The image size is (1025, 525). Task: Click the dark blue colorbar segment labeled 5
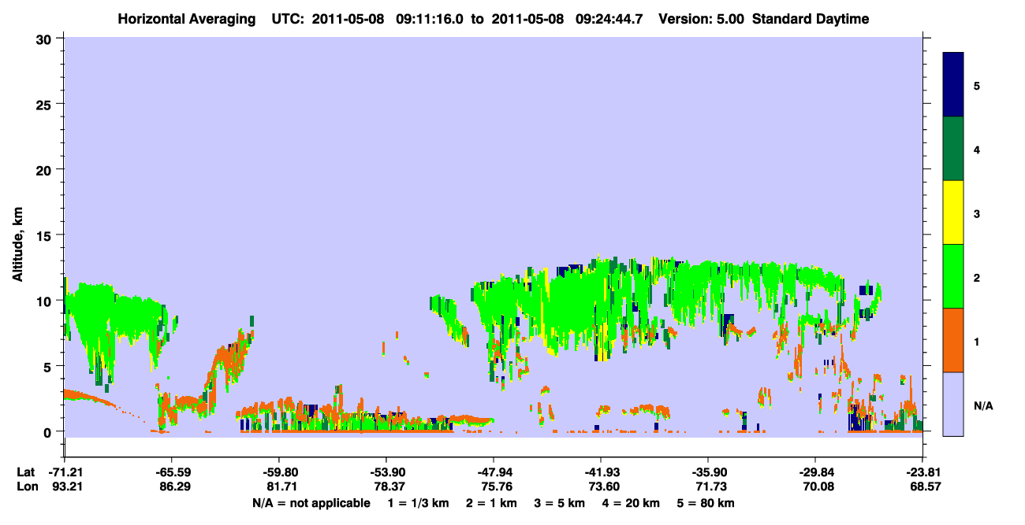pyautogui.click(x=953, y=85)
